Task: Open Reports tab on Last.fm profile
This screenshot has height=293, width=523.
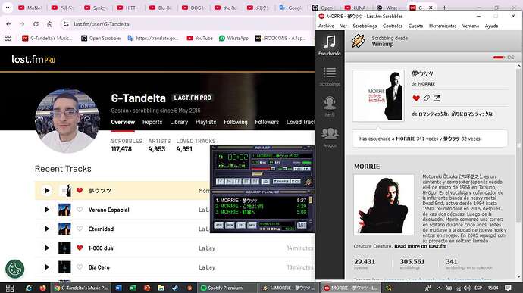Action: (x=152, y=122)
